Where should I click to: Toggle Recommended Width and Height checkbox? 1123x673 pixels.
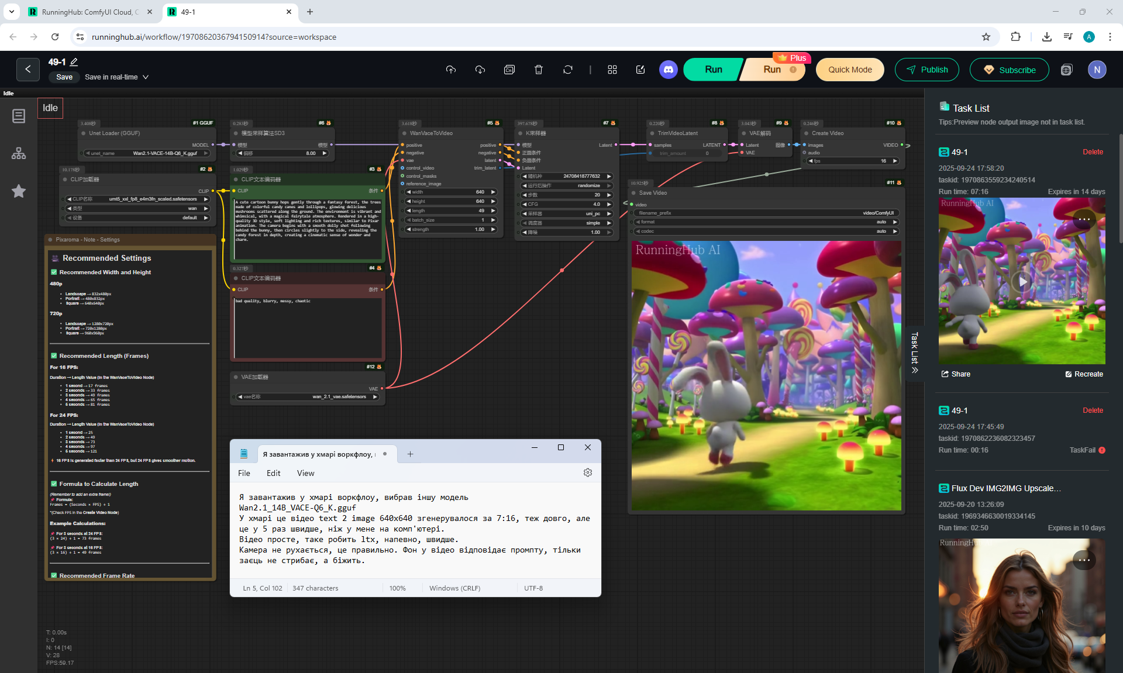54,272
